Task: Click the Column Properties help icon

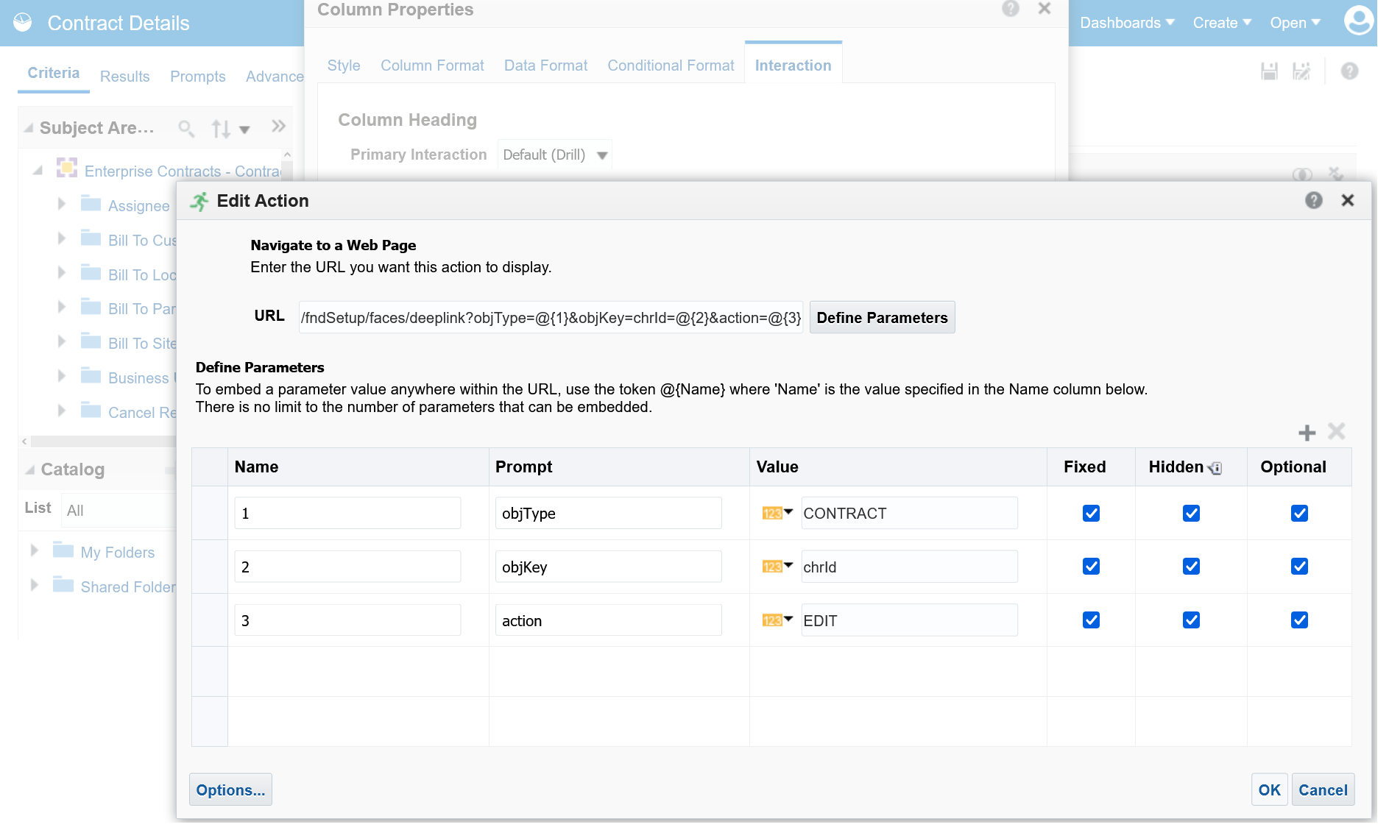Action: pos(1011,9)
